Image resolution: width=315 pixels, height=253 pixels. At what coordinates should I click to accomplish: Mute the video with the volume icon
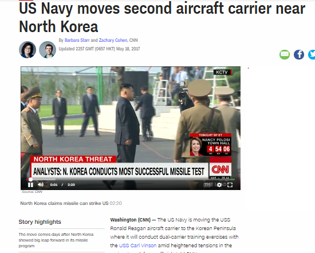(x=41, y=184)
